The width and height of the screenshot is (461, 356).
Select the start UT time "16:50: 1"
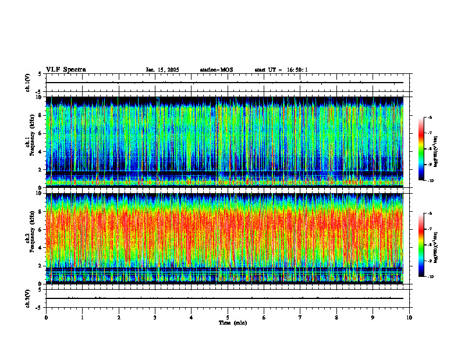click(x=297, y=70)
